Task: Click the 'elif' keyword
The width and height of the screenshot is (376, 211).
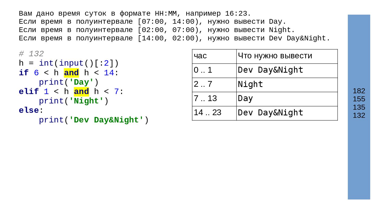Action: (29, 91)
